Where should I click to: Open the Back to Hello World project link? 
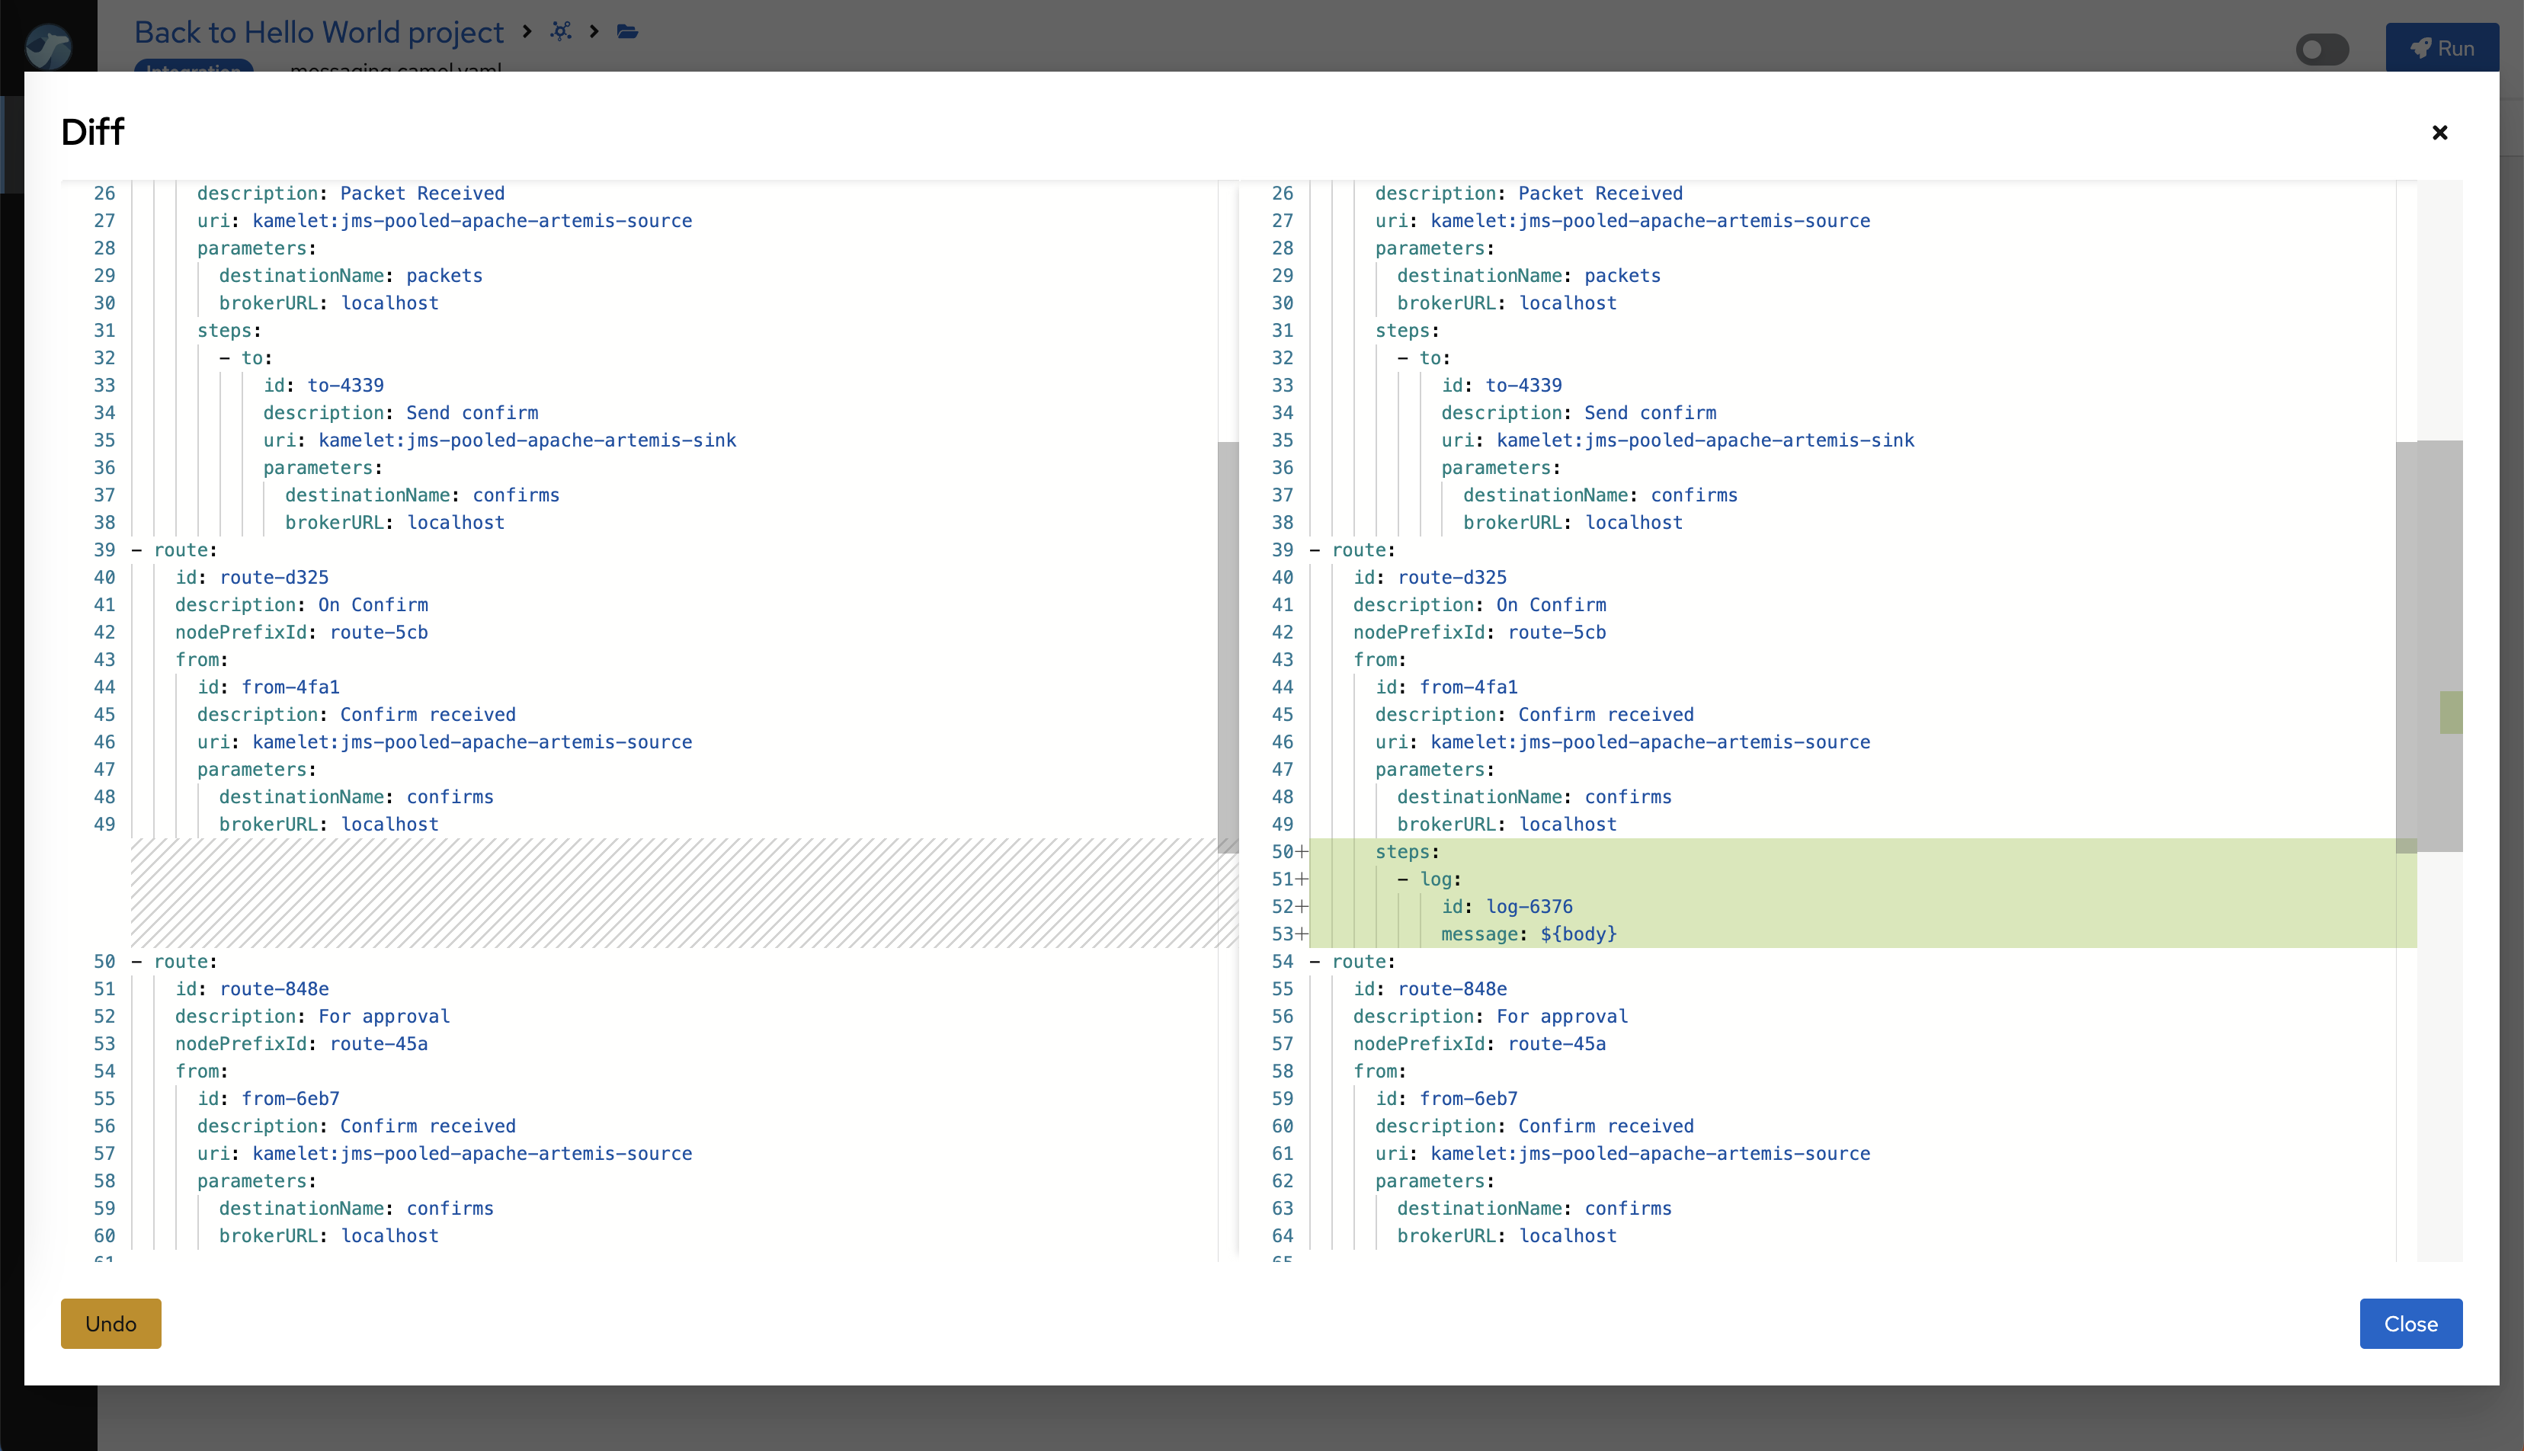point(319,32)
